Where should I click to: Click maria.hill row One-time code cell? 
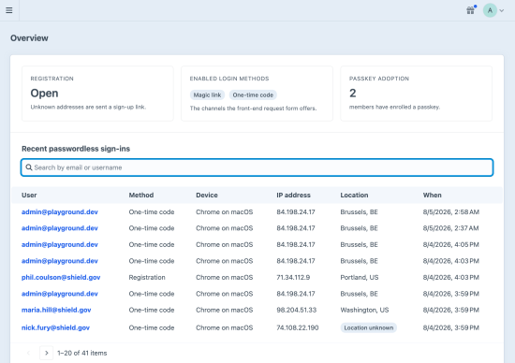152,310
